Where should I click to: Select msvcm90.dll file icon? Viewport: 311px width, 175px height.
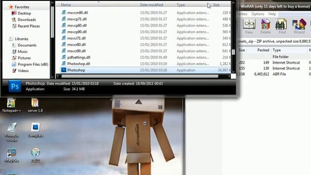click(64, 13)
